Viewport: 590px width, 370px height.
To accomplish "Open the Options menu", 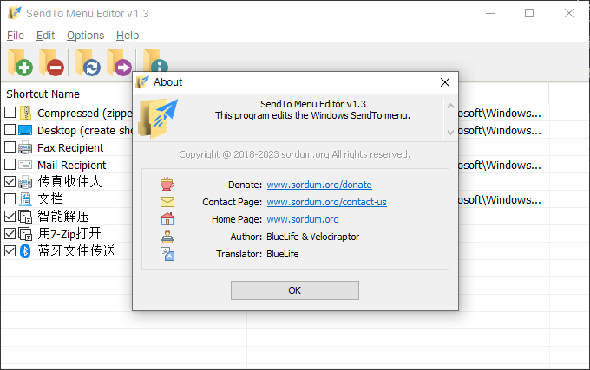I will point(85,36).
